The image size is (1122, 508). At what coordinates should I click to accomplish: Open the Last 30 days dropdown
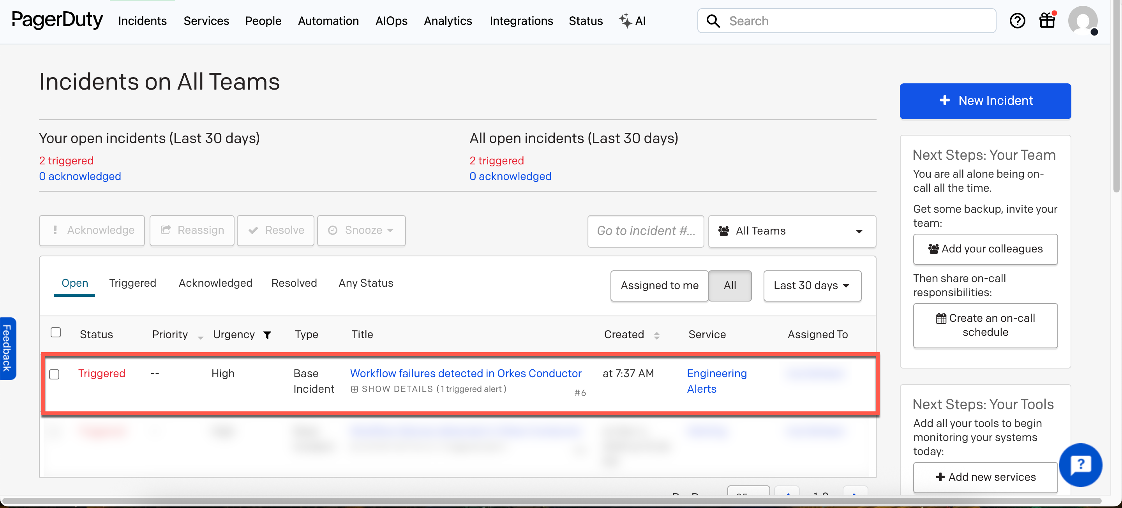coord(812,286)
